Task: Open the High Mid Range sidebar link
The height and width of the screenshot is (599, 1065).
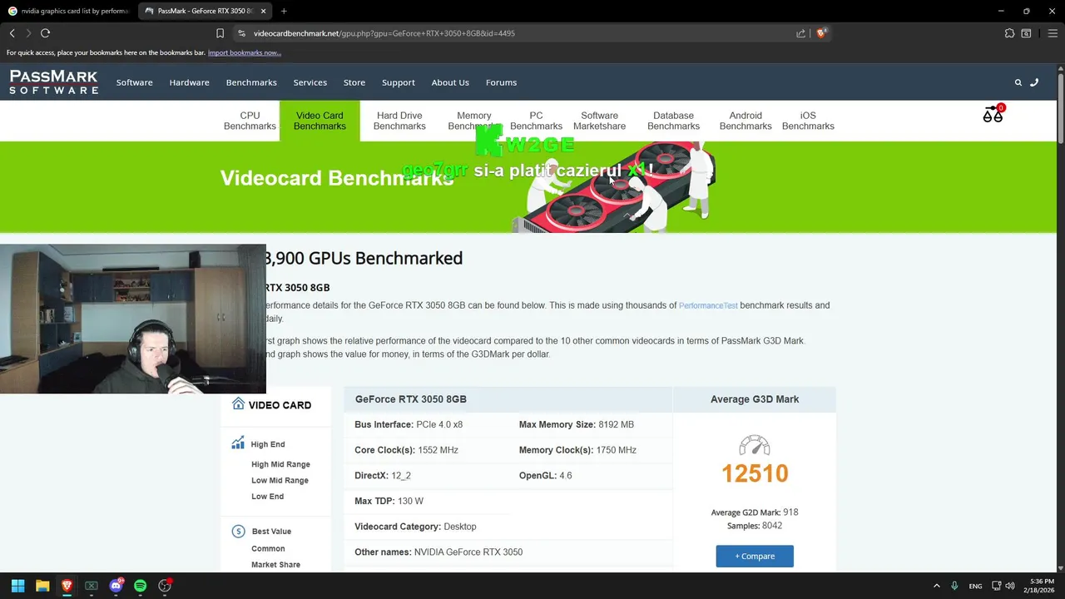Action: tap(280, 464)
